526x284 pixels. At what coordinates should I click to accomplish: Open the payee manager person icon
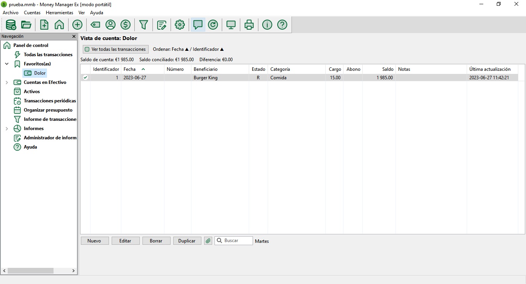(111, 25)
